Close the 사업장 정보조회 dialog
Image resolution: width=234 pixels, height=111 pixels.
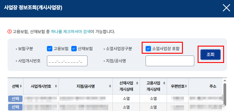[x=226, y=8]
